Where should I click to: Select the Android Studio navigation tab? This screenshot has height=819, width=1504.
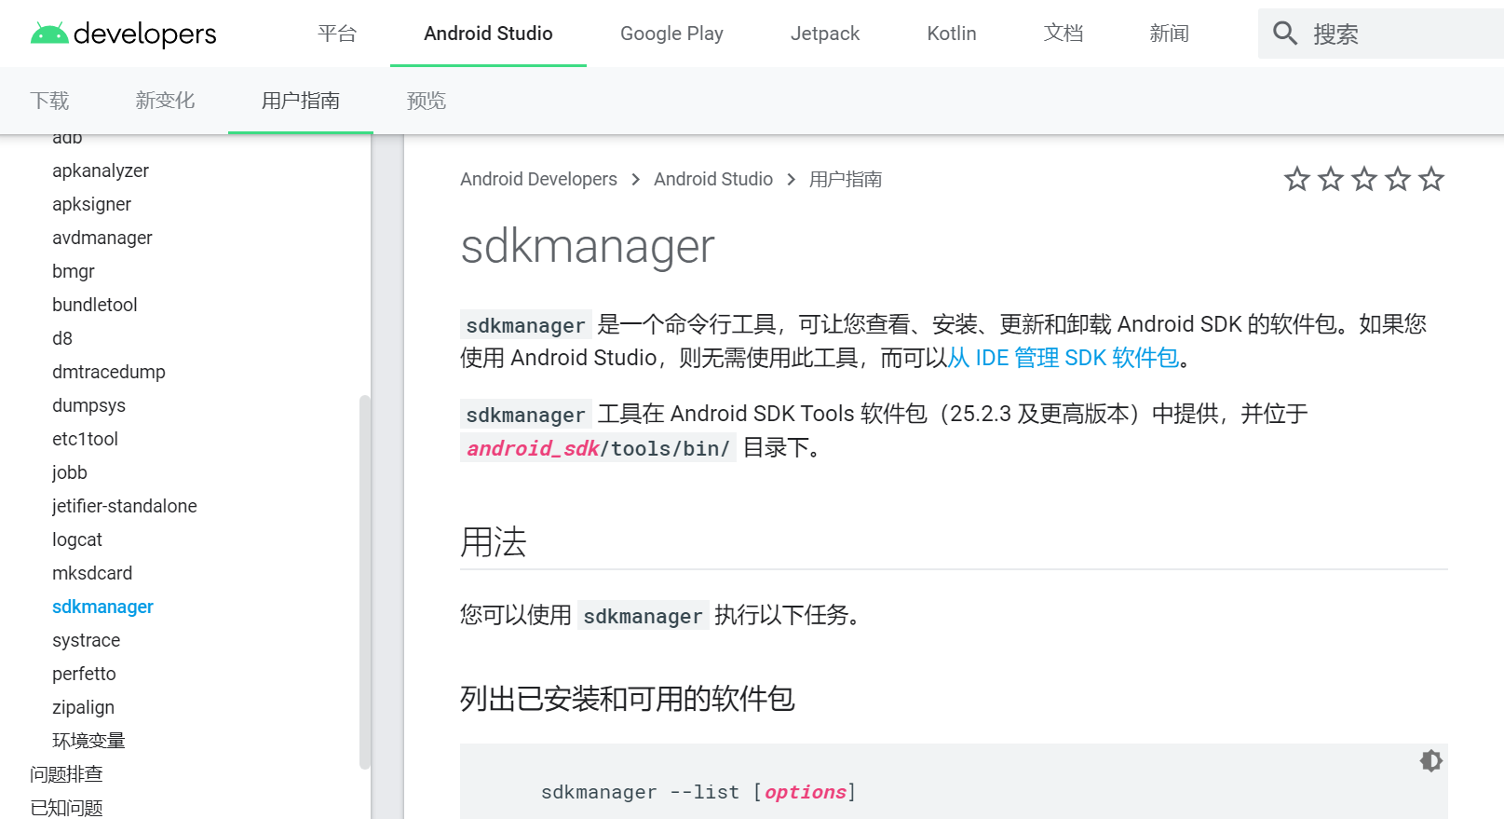(488, 34)
